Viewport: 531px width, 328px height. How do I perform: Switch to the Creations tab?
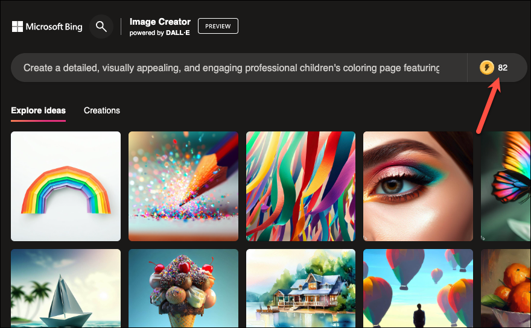pyautogui.click(x=102, y=111)
